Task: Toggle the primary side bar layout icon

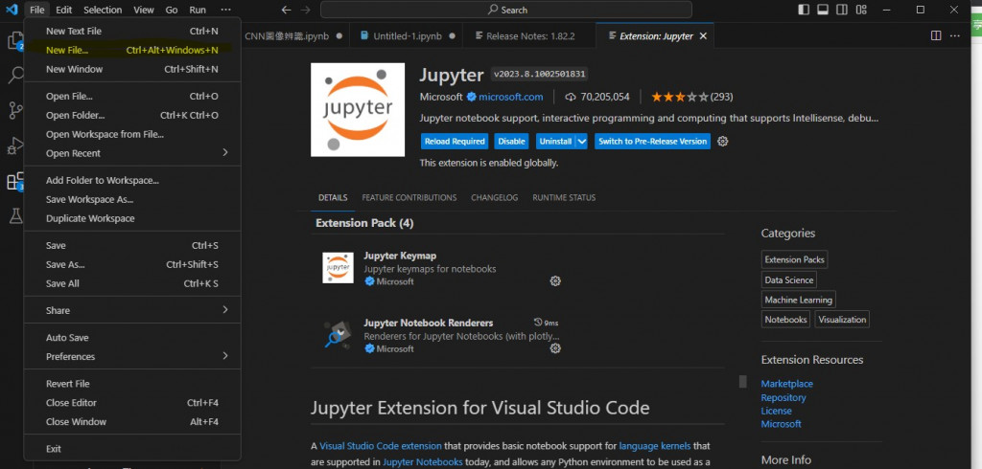Action: (804, 10)
